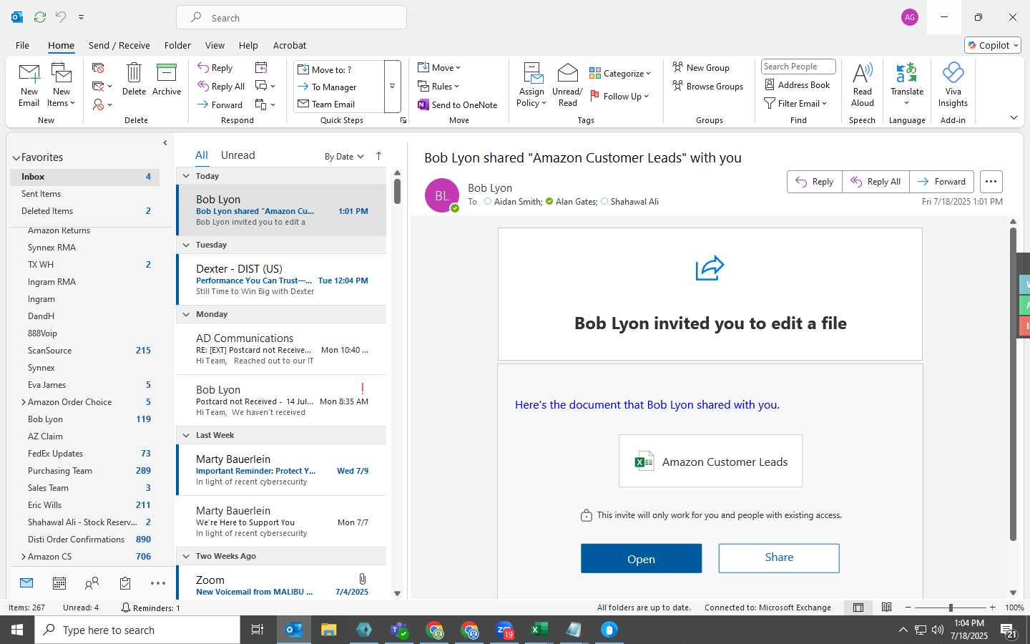Click the Undo icon in title bar

pyautogui.click(x=61, y=16)
